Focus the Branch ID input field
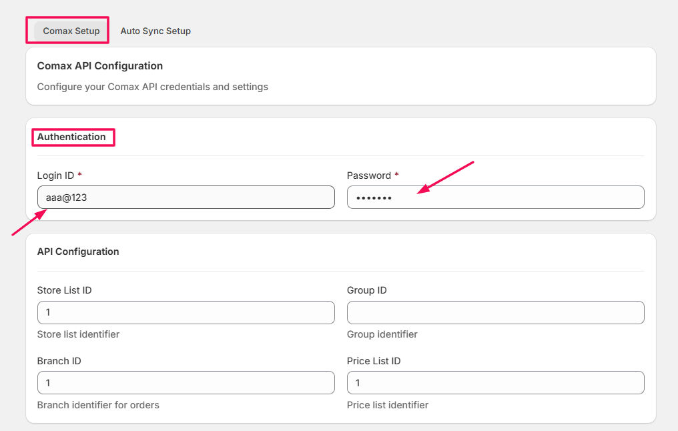 click(x=186, y=383)
